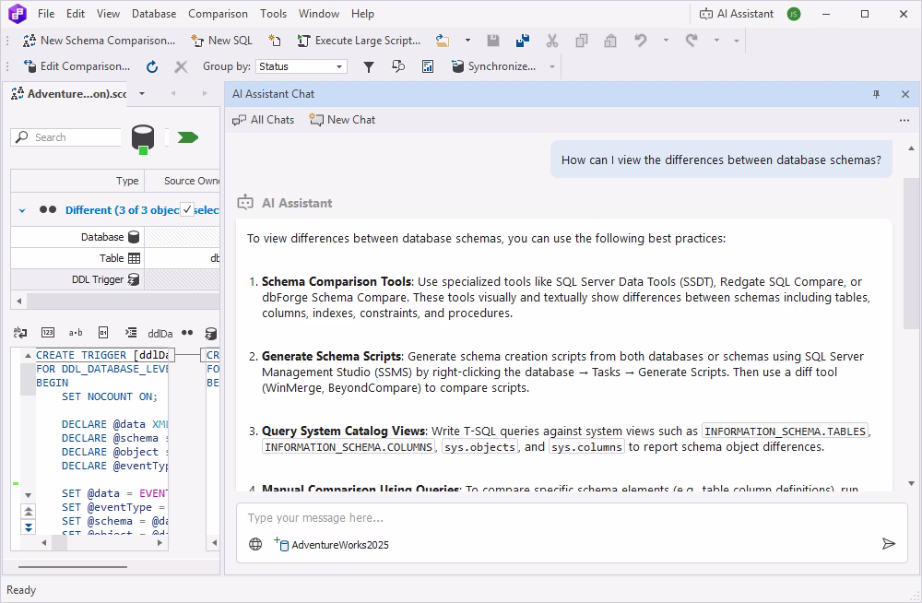Select the Adventure...on).scc document tab

[x=69, y=94]
